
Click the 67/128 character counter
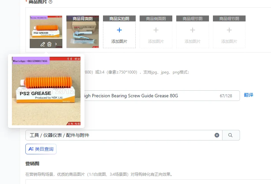coord(226,96)
